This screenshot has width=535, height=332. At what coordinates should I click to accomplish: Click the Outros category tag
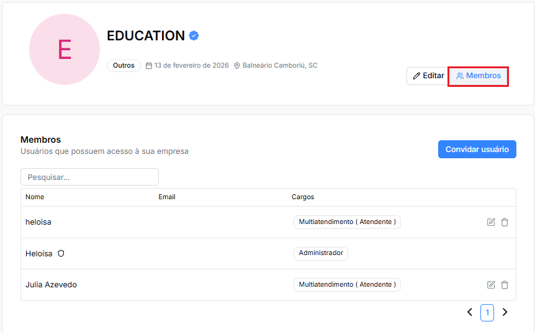[x=124, y=66]
